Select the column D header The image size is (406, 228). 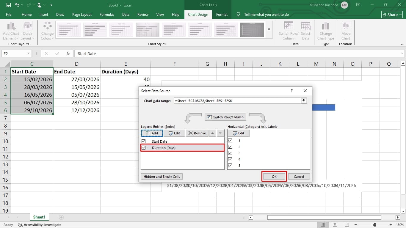click(x=77, y=64)
